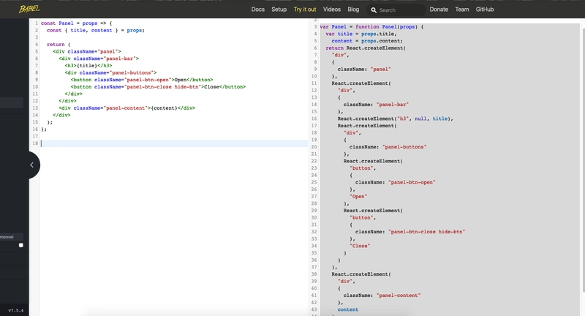
Task: Click 'const { title, content } = props;' line
Action: [x=96, y=30]
